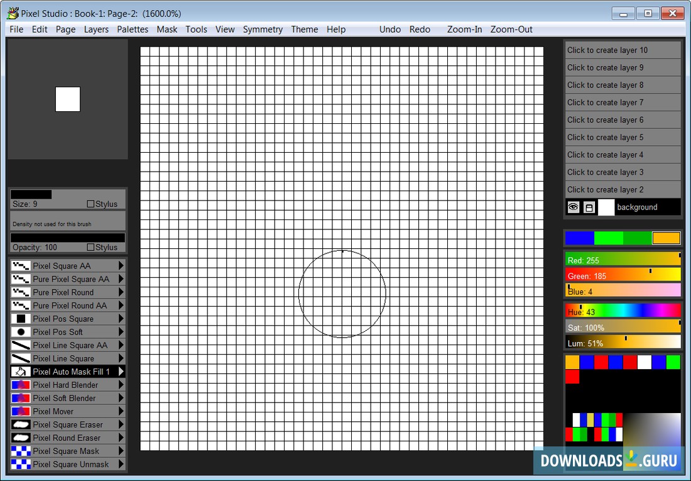691x481 pixels.
Task: Click the background layer lock icon
Action: (x=589, y=207)
